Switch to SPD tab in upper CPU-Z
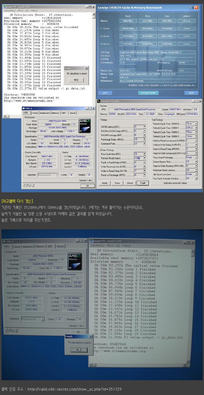 point(63,113)
